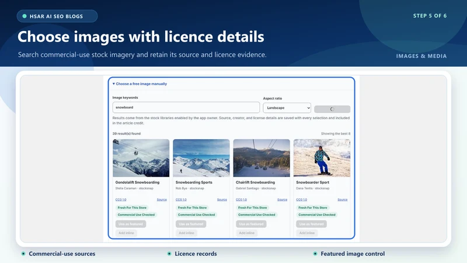Image resolution: width=467 pixels, height=263 pixels.
Task: Click the 'STEP 5 OF 6' label
Action: 430,16
